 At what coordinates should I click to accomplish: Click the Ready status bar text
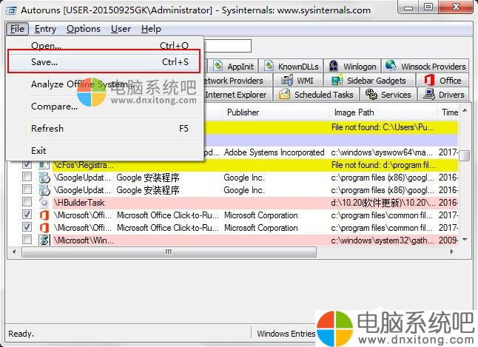pyautogui.click(x=21, y=334)
